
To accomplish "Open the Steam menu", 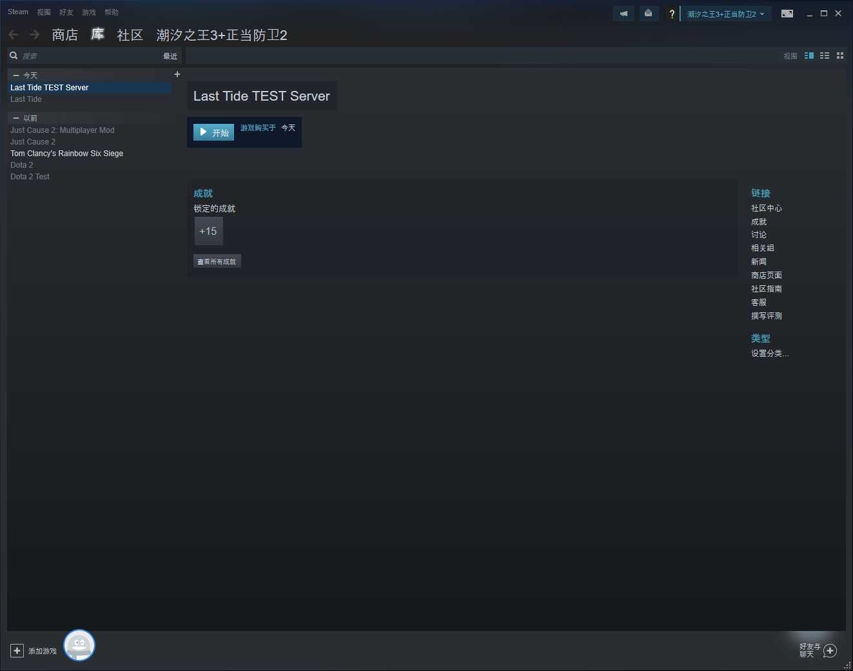I will point(18,12).
